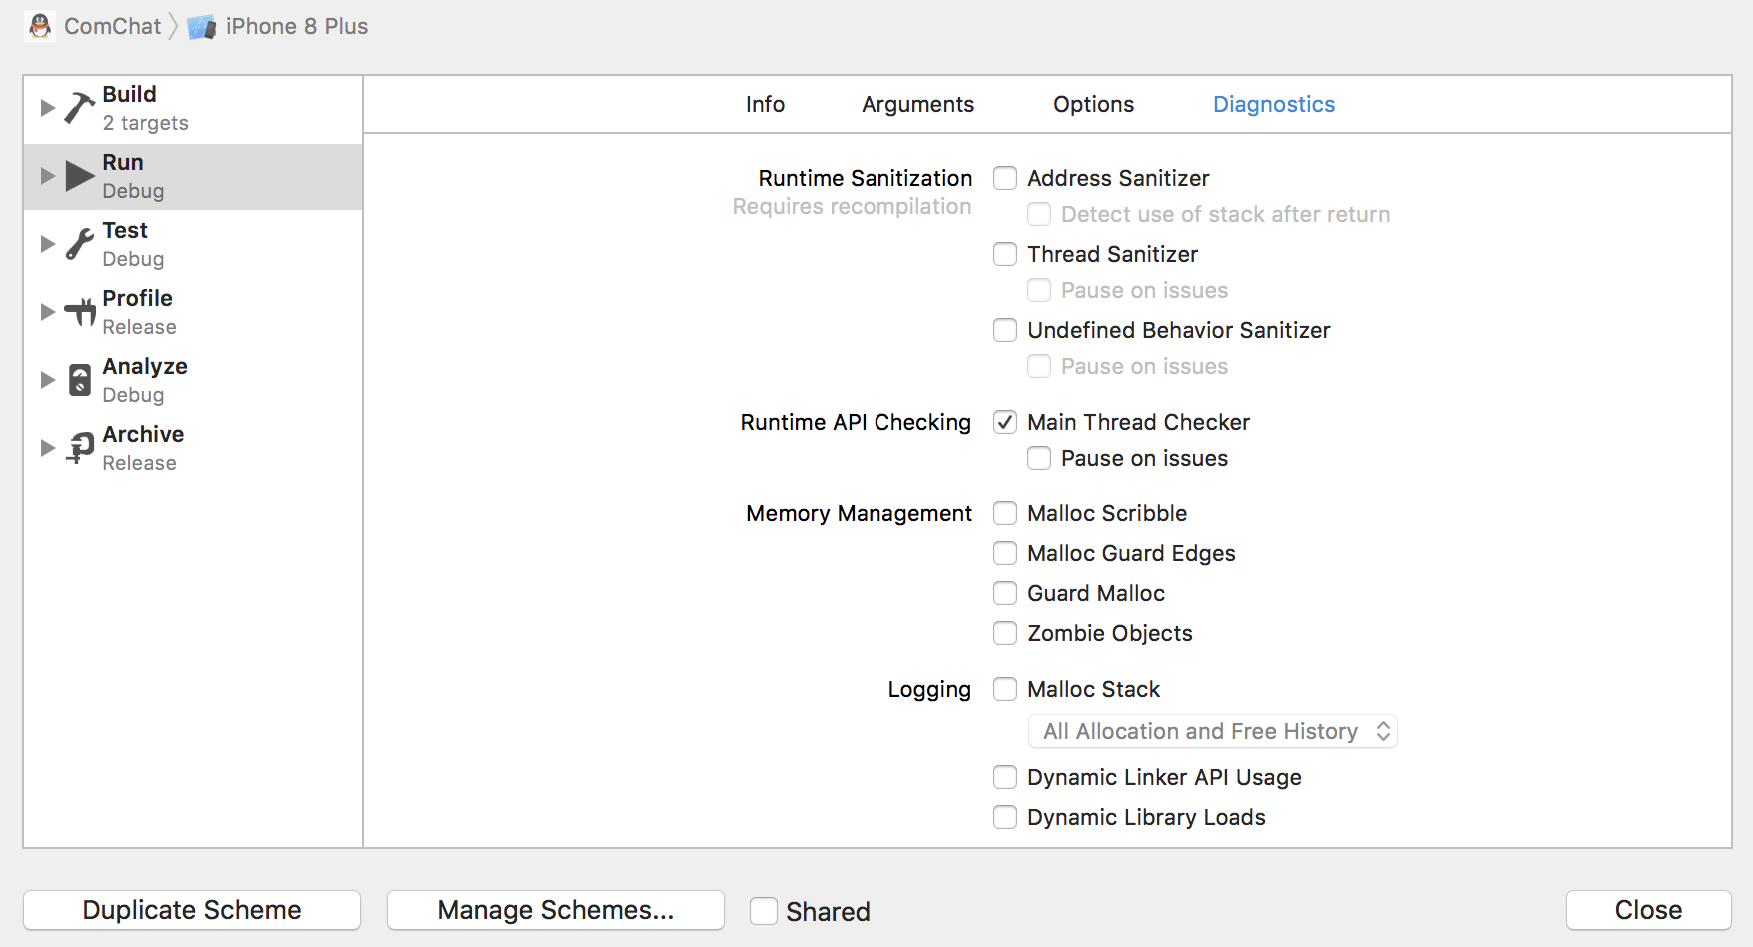Image resolution: width=1753 pixels, height=947 pixels.
Task: Select the Diagnostics tab
Action: pyautogui.click(x=1273, y=104)
